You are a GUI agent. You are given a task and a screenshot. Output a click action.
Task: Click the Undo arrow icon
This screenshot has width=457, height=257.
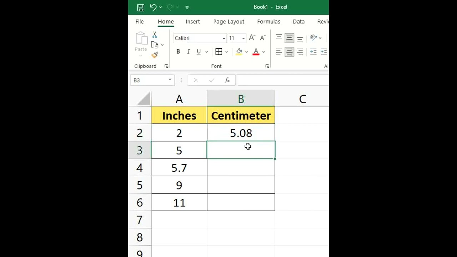[153, 7]
